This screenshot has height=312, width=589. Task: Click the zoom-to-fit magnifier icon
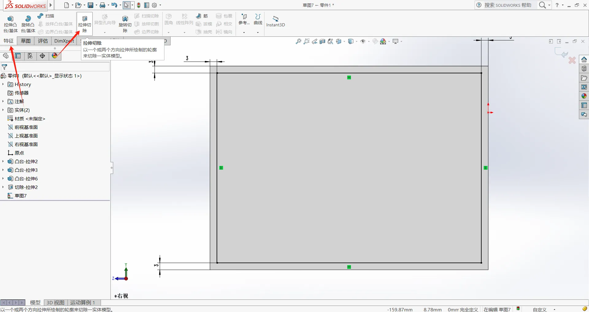pos(298,41)
